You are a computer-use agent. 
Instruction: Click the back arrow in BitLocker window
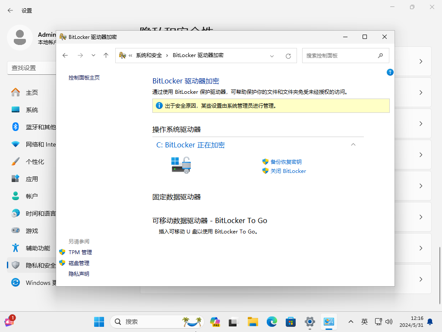(x=65, y=55)
